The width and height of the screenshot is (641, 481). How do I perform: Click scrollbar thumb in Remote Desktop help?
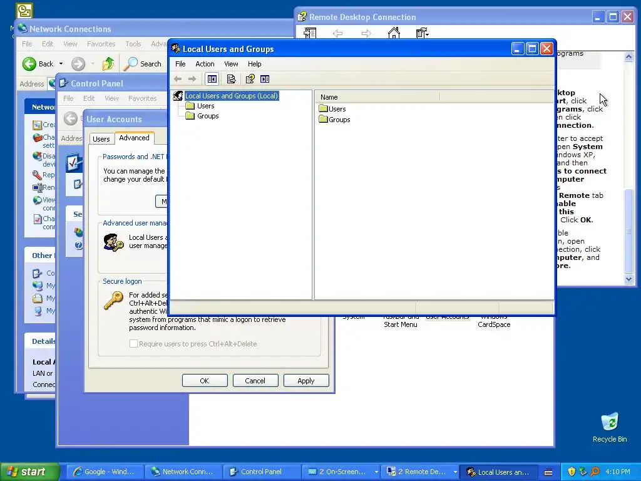(x=628, y=232)
